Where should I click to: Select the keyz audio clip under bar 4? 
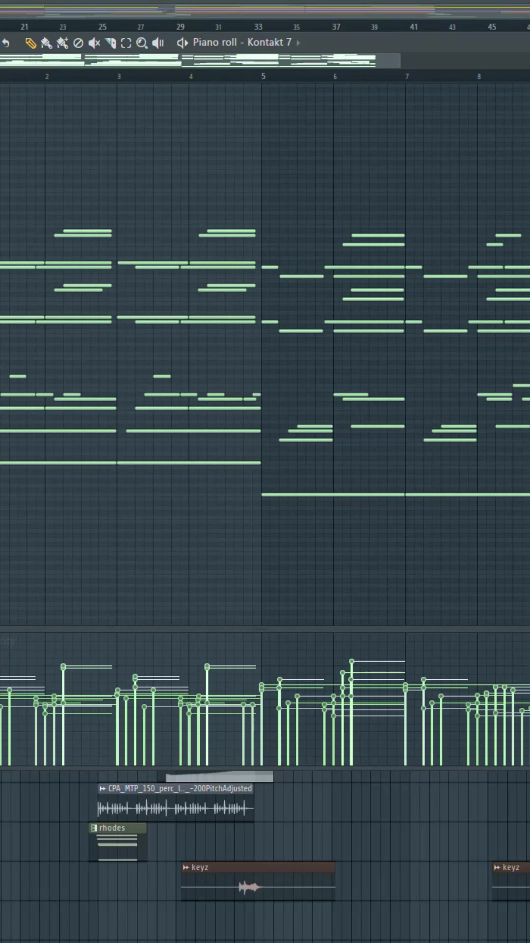258,881
